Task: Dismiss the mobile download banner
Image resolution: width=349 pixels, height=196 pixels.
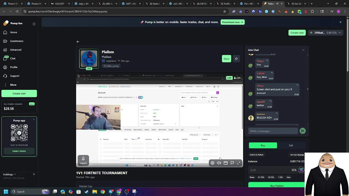Action: point(340,22)
